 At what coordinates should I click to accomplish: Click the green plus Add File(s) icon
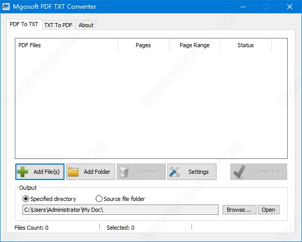[x=23, y=172]
